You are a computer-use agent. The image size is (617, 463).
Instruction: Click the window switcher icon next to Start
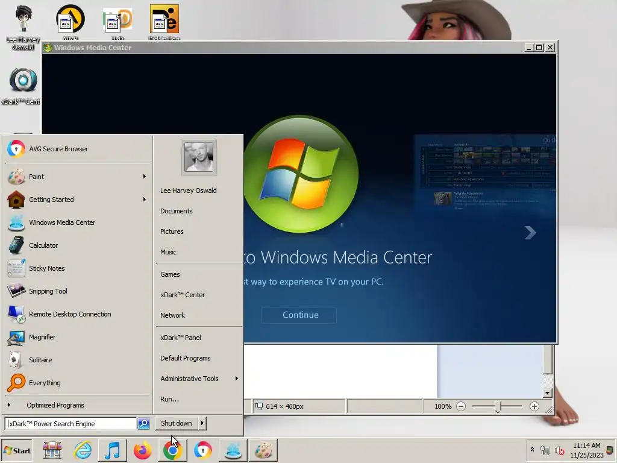pos(52,450)
